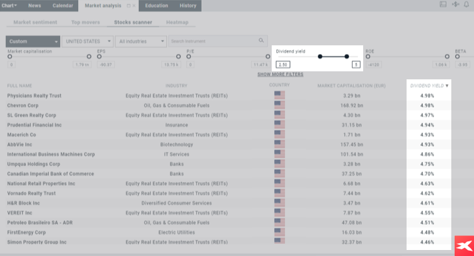Select VEREIT Inc in the list
This screenshot has width=474, height=256.
click(x=19, y=213)
